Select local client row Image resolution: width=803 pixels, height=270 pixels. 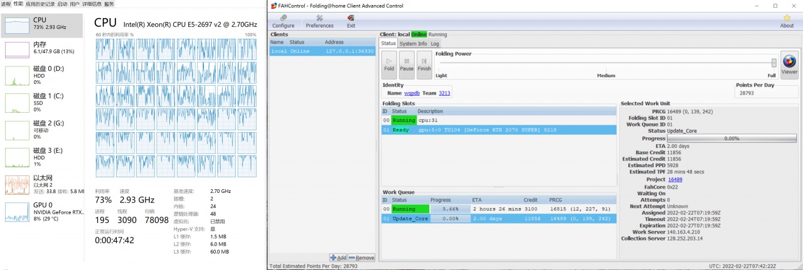pyautogui.click(x=322, y=51)
